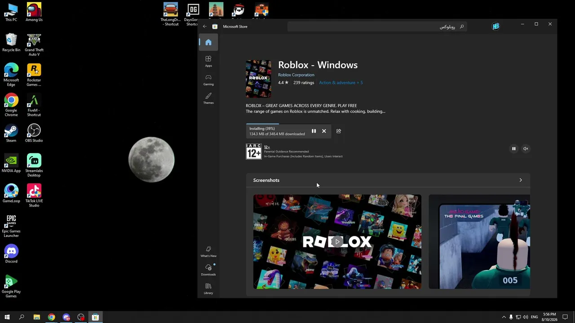Open What's New in the Store sidebar
The image size is (575, 323).
pyautogui.click(x=208, y=252)
